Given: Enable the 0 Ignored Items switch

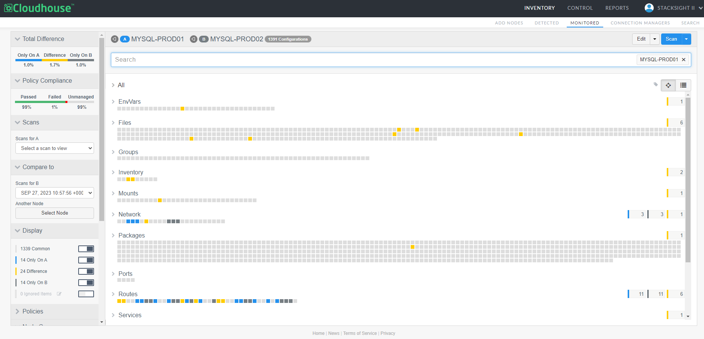Looking at the screenshot, I should tap(86, 294).
